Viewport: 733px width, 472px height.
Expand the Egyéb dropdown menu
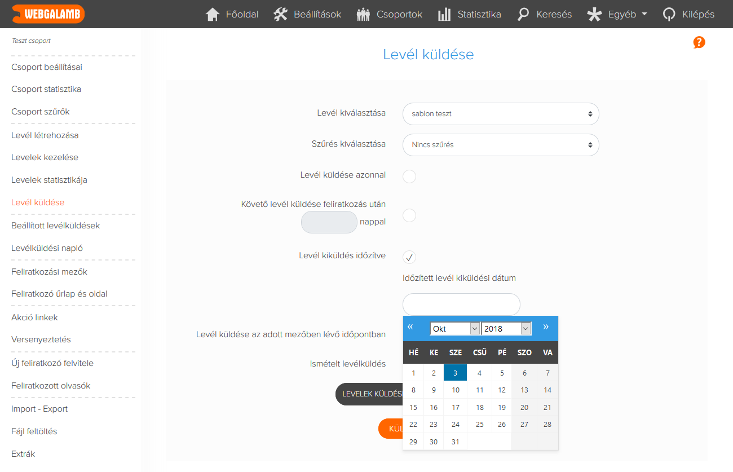point(628,14)
